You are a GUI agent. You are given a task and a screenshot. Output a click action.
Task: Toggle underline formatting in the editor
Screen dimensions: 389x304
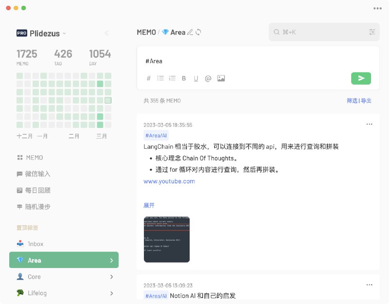pos(196,78)
